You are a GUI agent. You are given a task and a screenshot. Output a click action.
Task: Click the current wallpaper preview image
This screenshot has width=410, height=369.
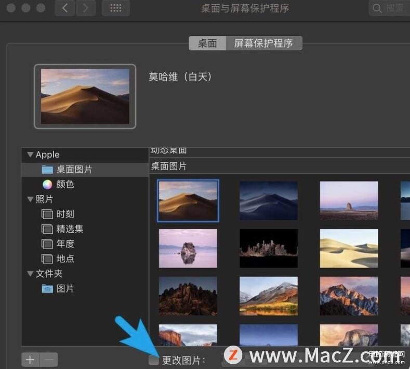click(85, 96)
